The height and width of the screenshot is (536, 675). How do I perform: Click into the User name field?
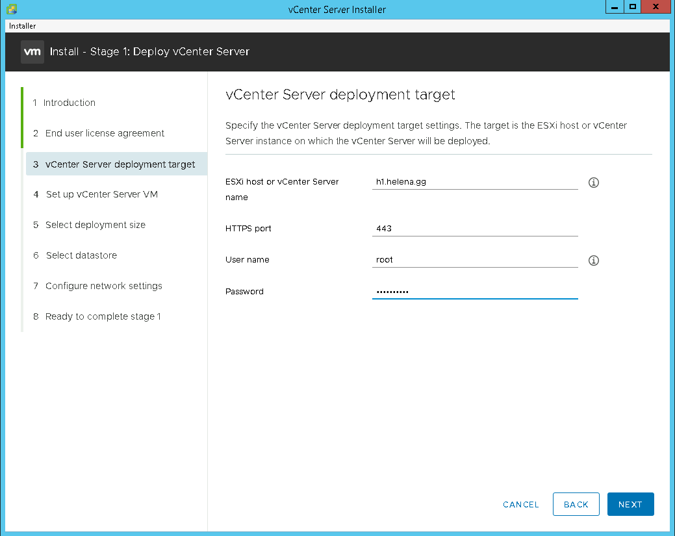tap(474, 260)
